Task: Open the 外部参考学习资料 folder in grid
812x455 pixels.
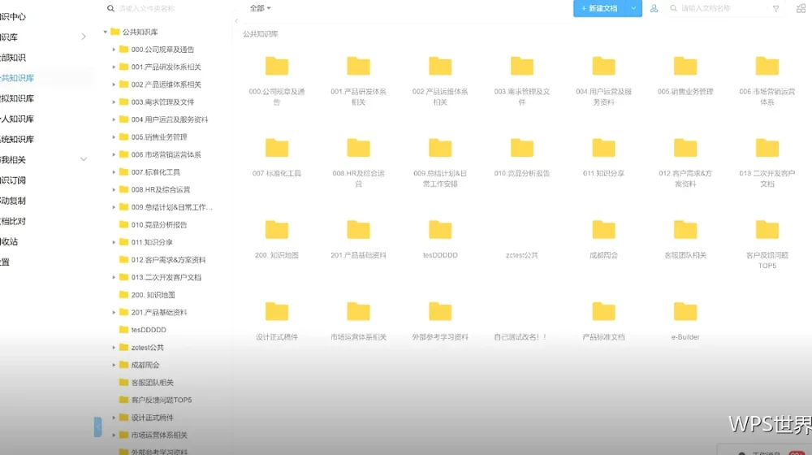Action: pos(440,312)
